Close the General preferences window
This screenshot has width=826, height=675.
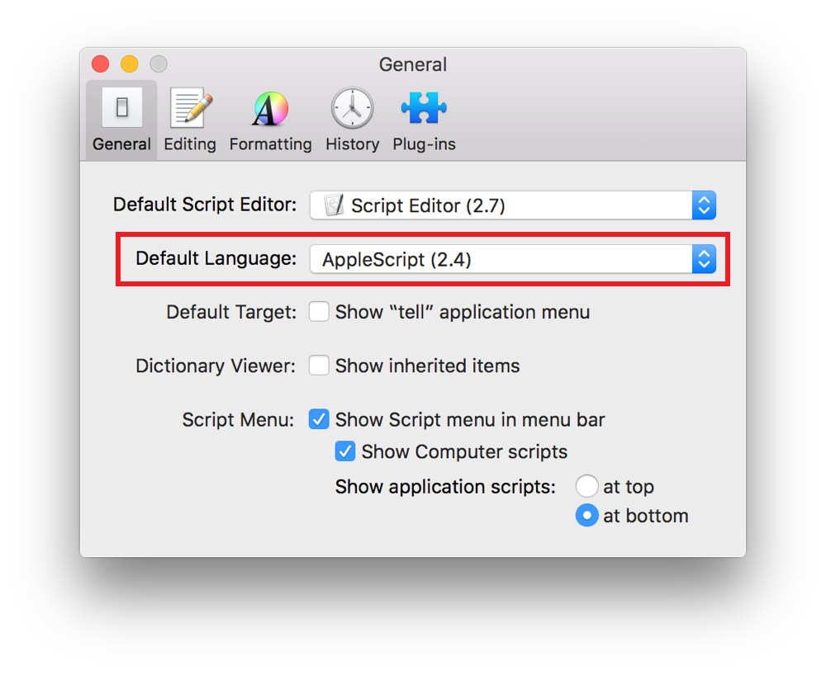click(99, 64)
